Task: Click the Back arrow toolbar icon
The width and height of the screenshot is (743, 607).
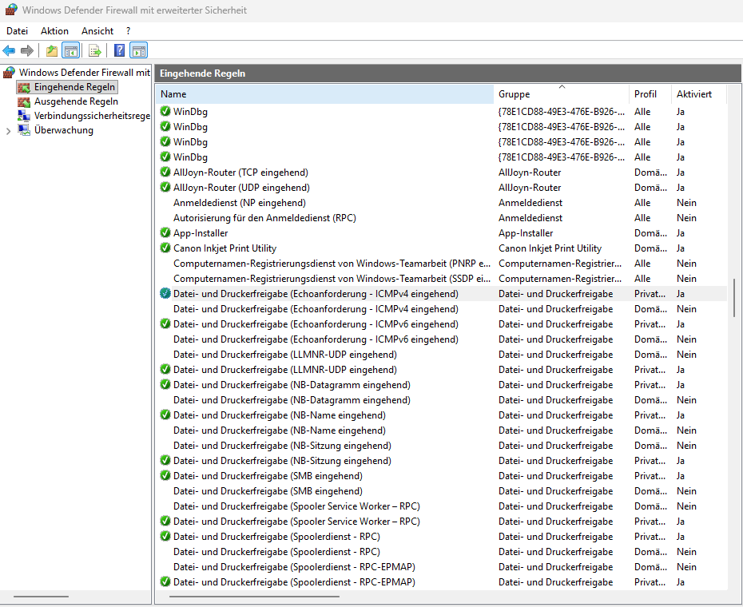Action: pyautogui.click(x=9, y=50)
